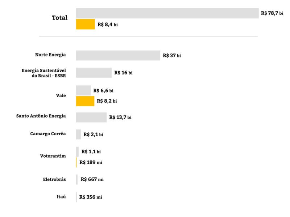Image resolution: width=290 pixels, height=217 pixels.
Task: Select the yellow Total bar
Action: [85, 25]
